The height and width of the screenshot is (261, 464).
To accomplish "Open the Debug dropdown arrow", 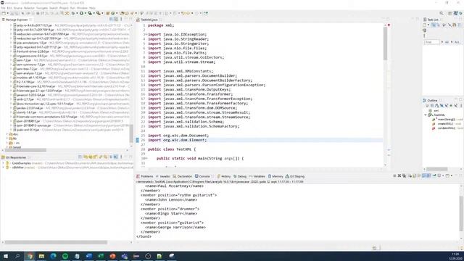I will pyautogui.click(x=77, y=13).
